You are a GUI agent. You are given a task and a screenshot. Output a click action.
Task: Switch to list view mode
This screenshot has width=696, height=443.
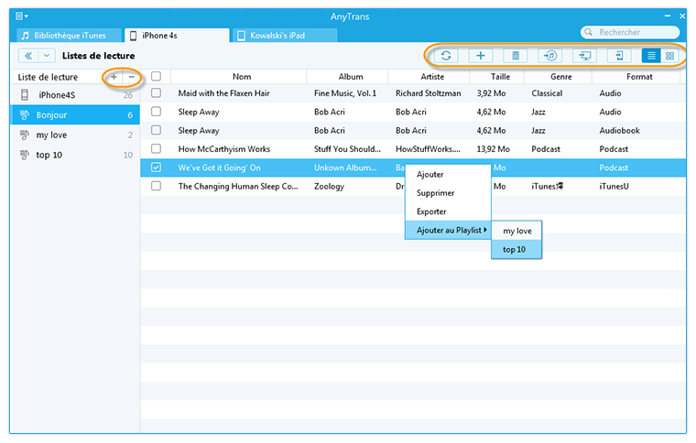point(651,56)
